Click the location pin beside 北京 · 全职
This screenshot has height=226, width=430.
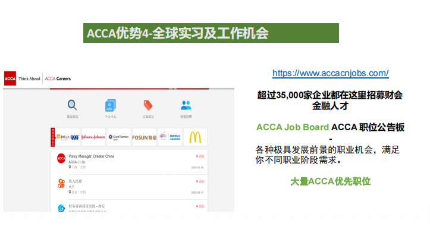(x=70, y=192)
